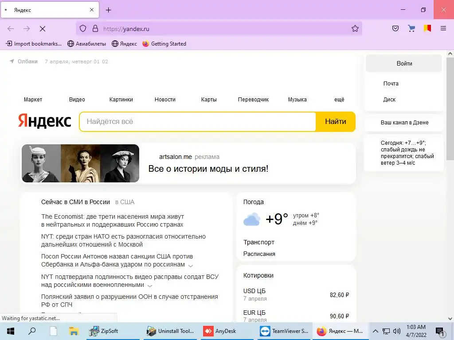Open The Economist news headline
This screenshot has height=340, width=454.
pyautogui.click(x=113, y=220)
